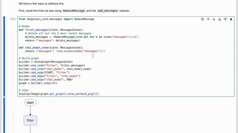Click the add_edge(START, "filter") line
The image size is (238, 133).
[44, 72]
